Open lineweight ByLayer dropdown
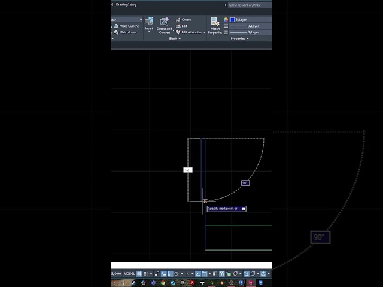383x287 pixels. click(251, 26)
